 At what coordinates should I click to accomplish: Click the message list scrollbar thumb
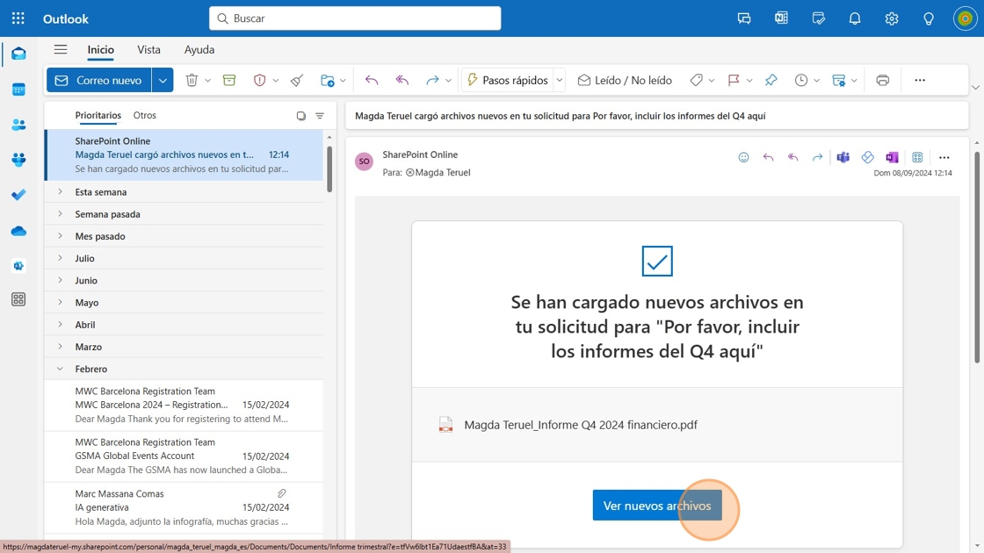[x=329, y=169]
